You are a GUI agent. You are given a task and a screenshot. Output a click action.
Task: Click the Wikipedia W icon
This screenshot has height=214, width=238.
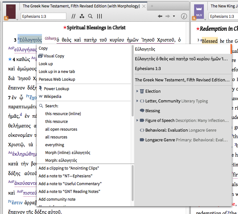click(41, 96)
